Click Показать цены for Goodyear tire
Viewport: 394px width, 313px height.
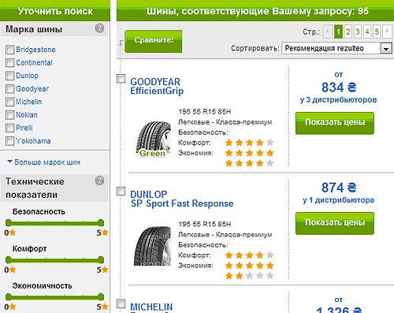(335, 123)
